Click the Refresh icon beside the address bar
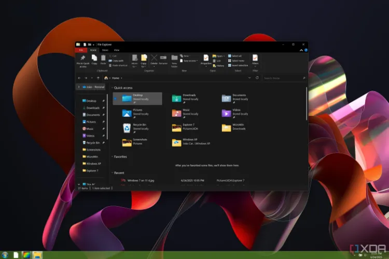The image size is (389, 259). click(257, 78)
